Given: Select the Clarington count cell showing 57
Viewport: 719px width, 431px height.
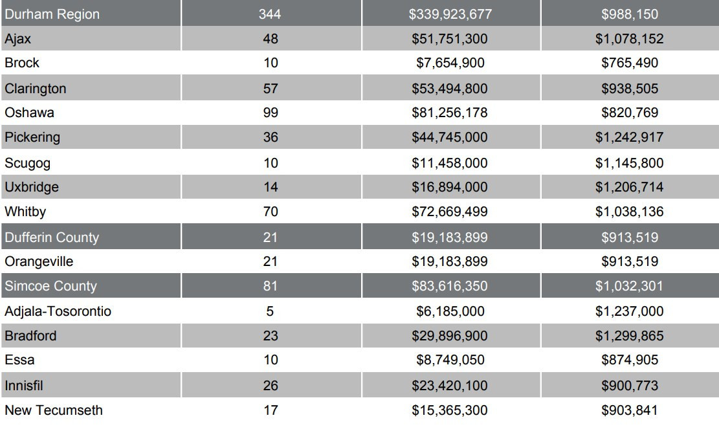Looking at the screenshot, I should point(271,89).
